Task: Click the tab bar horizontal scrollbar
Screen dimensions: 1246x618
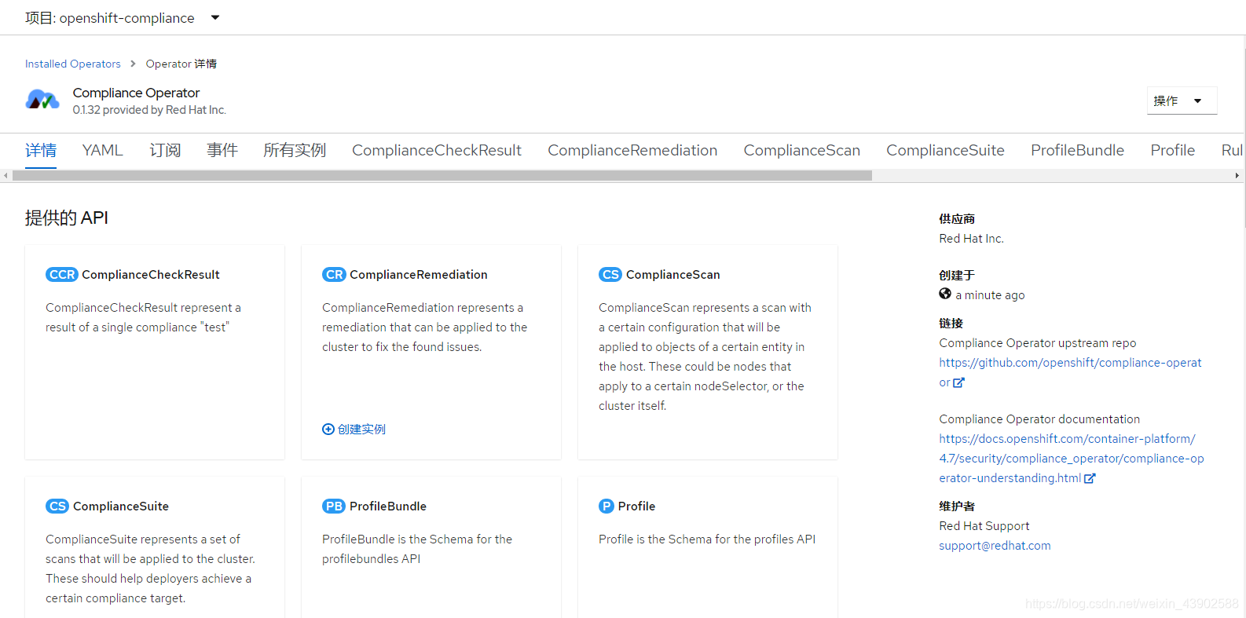Action: pos(442,175)
